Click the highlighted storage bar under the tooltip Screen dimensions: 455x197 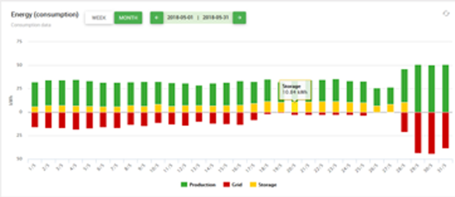(295, 107)
